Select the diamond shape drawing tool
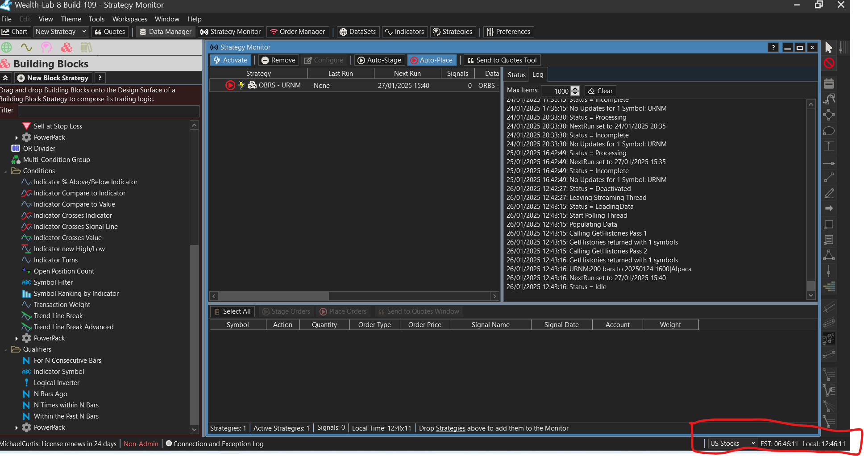The width and height of the screenshot is (864, 456). pyautogui.click(x=829, y=115)
